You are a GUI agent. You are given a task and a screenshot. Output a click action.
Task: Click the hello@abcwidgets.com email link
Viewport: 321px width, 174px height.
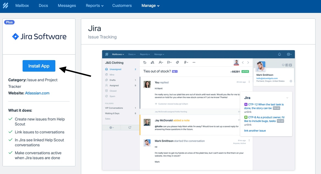(x=267, y=78)
